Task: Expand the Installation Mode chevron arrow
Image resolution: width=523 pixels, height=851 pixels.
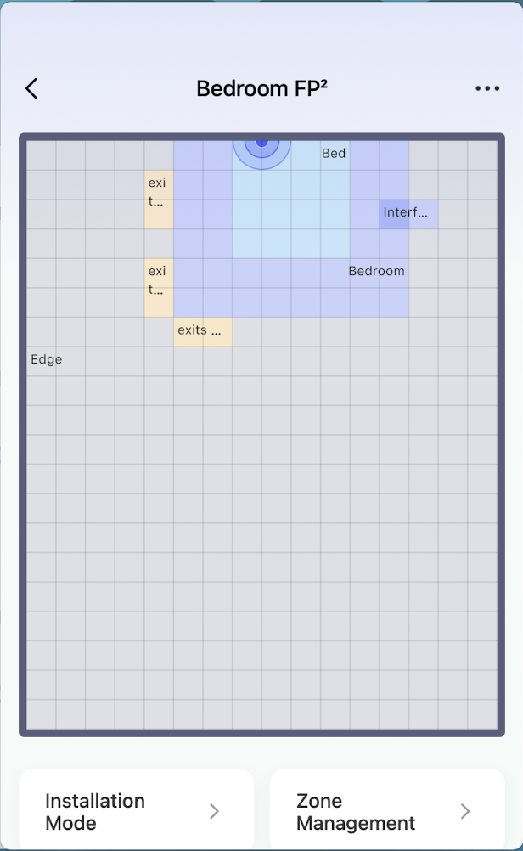Action: (214, 812)
